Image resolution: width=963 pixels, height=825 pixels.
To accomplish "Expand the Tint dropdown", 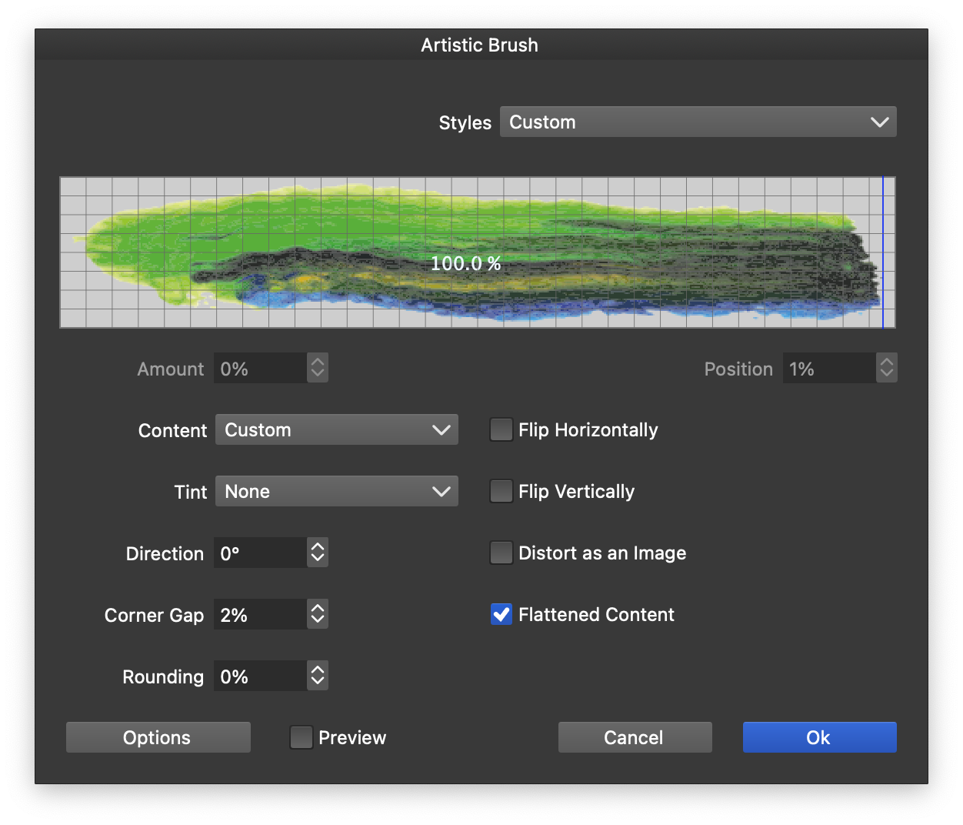I will coord(336,492).
